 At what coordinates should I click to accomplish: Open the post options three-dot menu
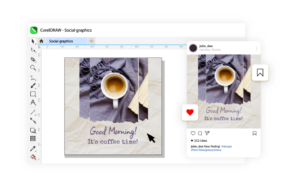256,48
